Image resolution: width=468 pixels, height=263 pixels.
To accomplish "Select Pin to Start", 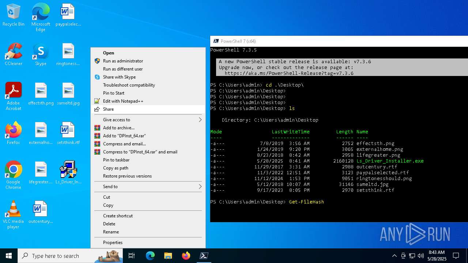I will [148, 93].
